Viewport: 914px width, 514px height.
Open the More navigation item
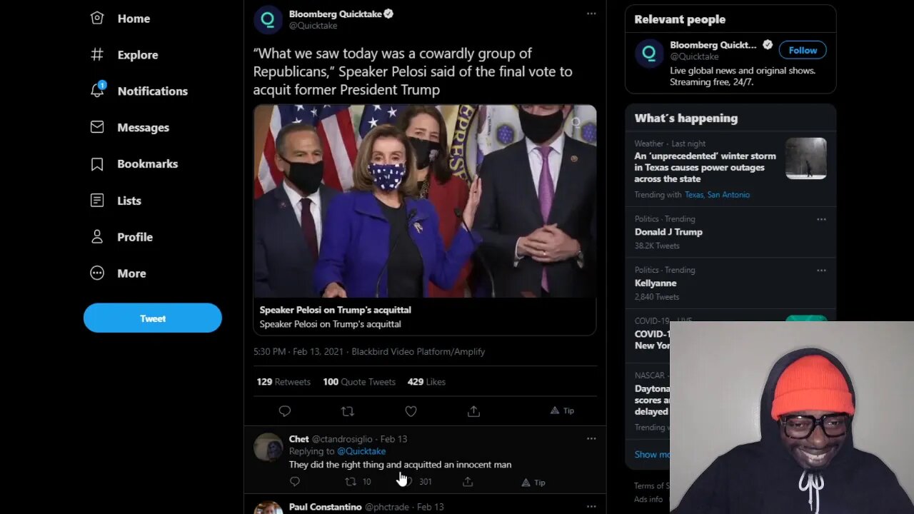click(131, 273)
